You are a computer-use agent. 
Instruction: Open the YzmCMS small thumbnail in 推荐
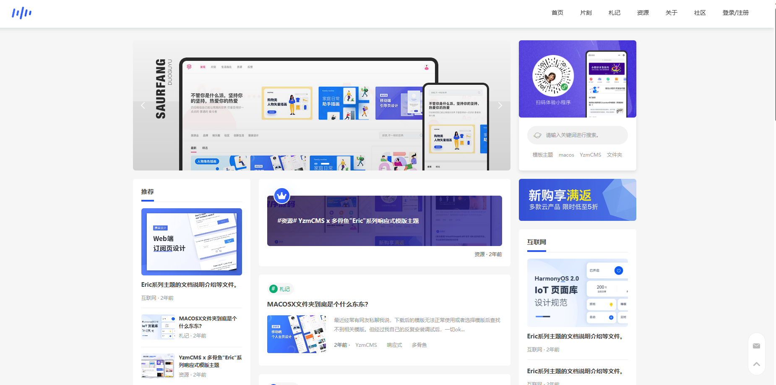(158, 366)
